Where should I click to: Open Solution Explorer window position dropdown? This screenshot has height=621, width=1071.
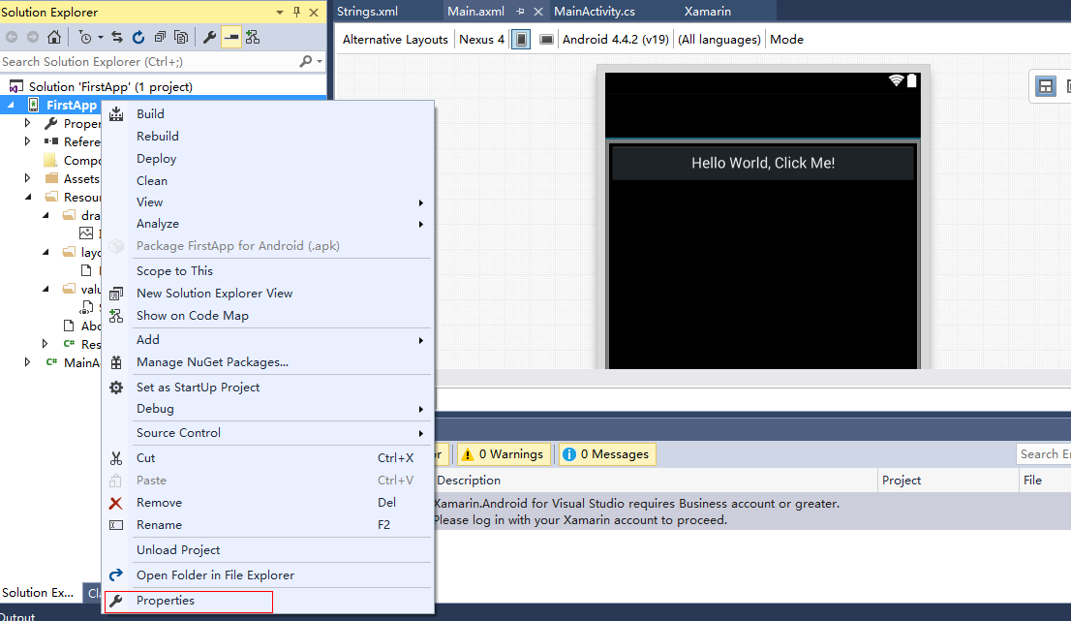coord(279,13)
